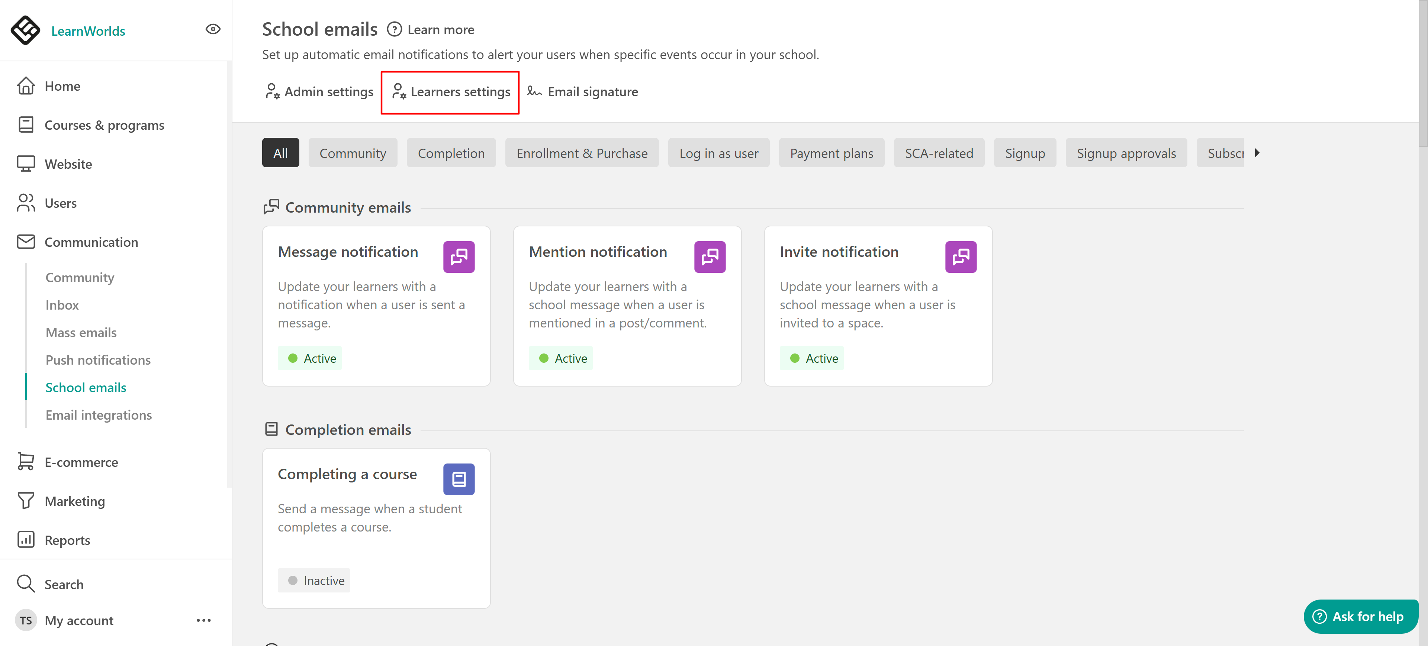Image resolution: width=1428 pixels, height=646 pixels.
Task: Filter by Enrollment & Purchase category
Action: point(582,154)
